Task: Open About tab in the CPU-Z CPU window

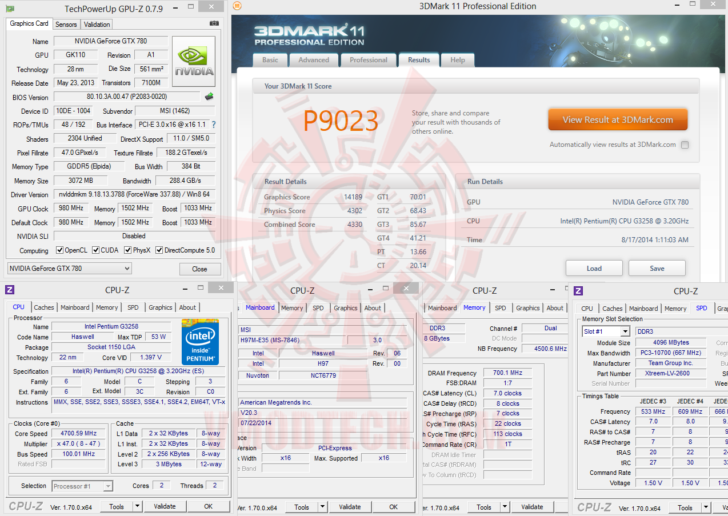Action: pos(187,307)
